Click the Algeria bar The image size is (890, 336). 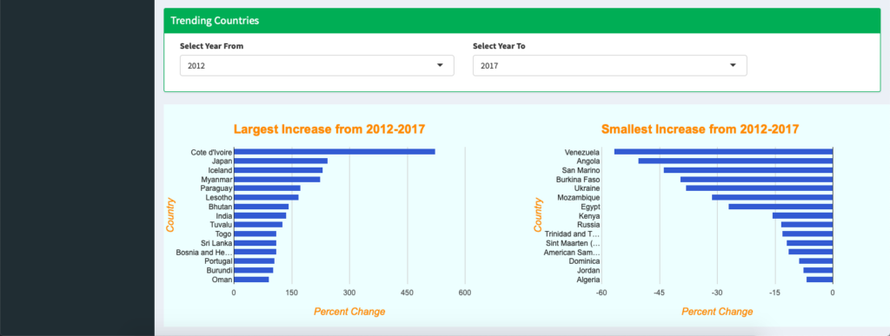point(819,280)
